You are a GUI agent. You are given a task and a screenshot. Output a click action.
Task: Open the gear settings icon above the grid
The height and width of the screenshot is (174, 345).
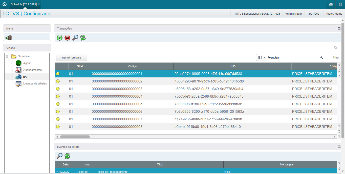336,47
